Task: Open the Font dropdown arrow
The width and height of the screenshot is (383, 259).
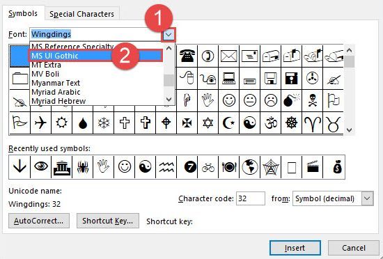Action: pos(168,35)
